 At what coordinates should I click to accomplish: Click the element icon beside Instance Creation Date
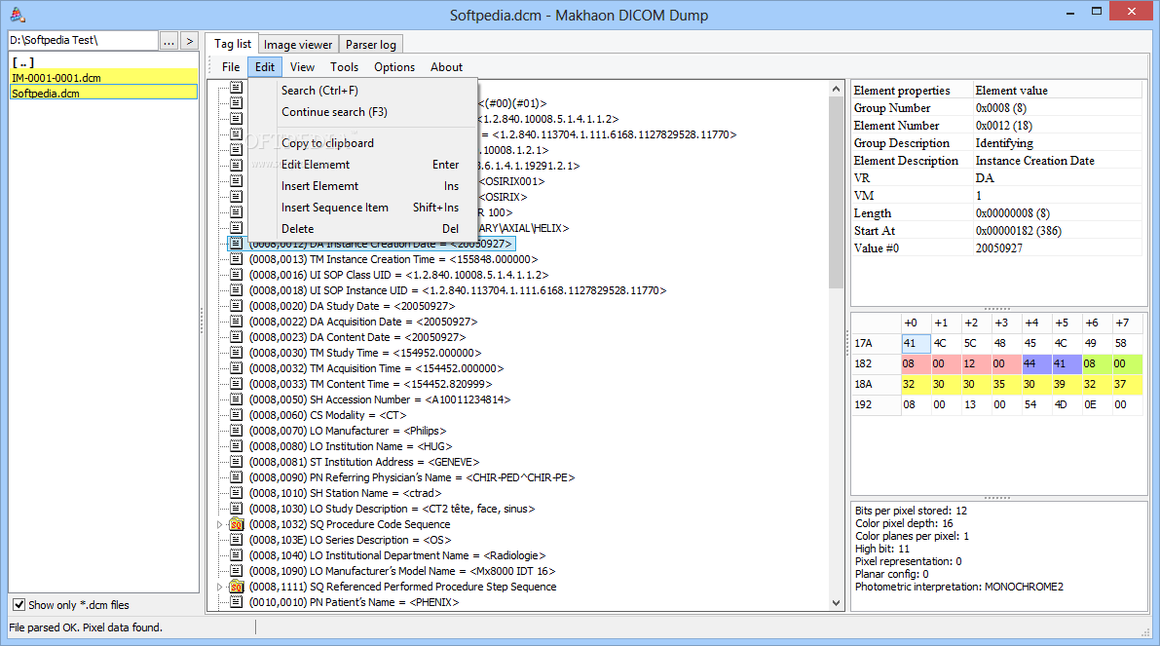click(236, 244)
